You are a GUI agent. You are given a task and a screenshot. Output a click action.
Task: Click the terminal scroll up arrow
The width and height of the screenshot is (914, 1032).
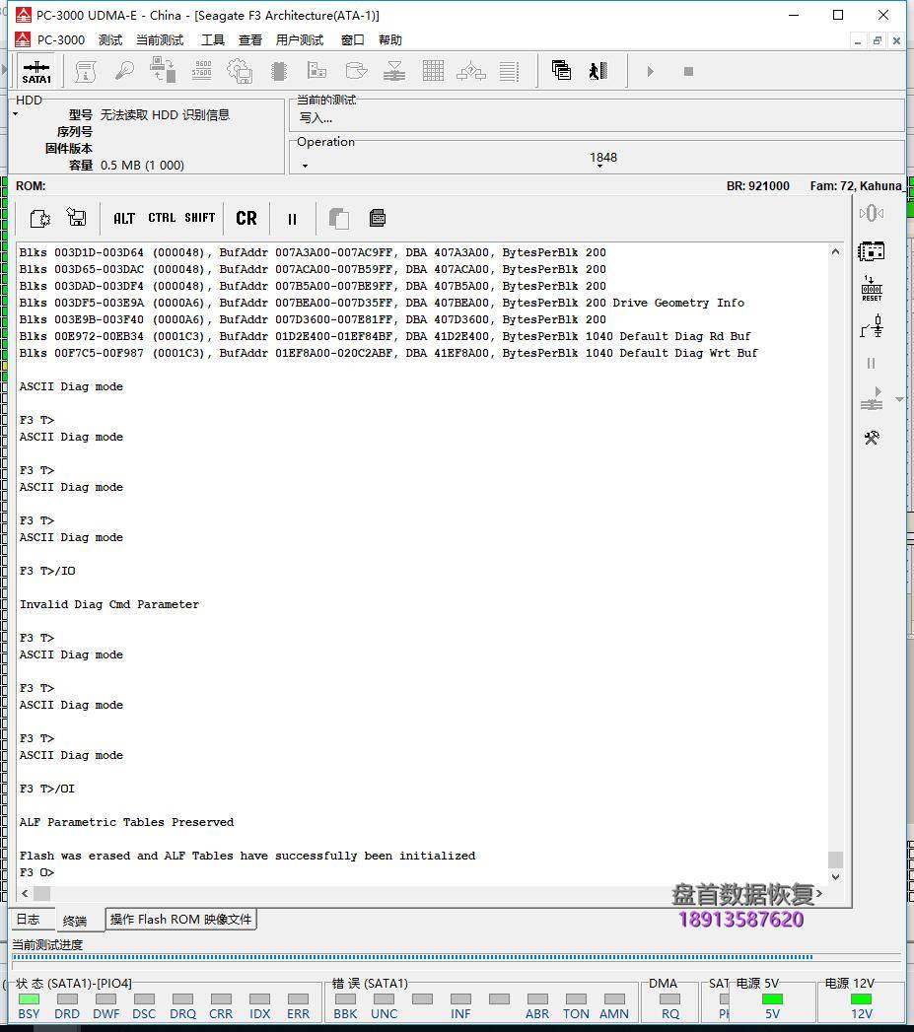tap(835, 252)
